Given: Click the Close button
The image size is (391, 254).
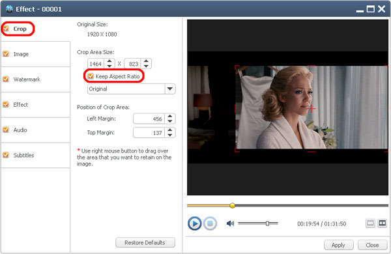Looking at the screenshot, I should pyautogui.click(x=372, y=245).
